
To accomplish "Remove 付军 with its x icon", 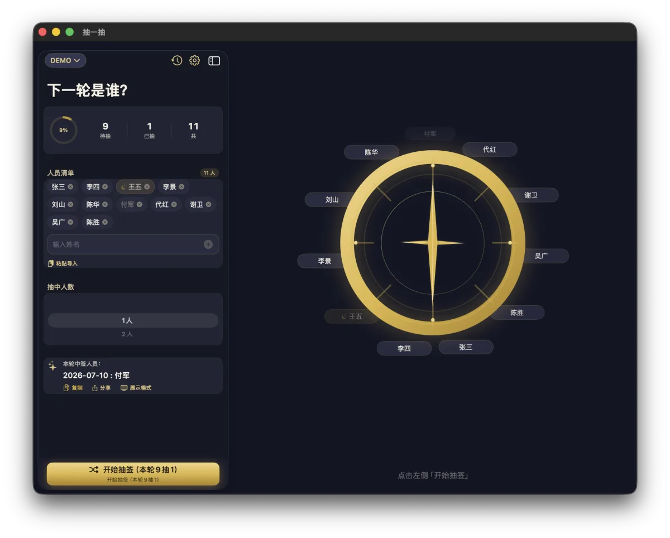I will tap(140, 204).
